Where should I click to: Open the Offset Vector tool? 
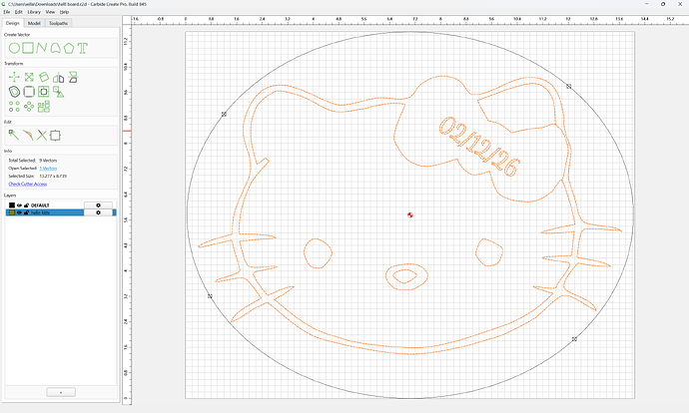[x=14, y=92]
